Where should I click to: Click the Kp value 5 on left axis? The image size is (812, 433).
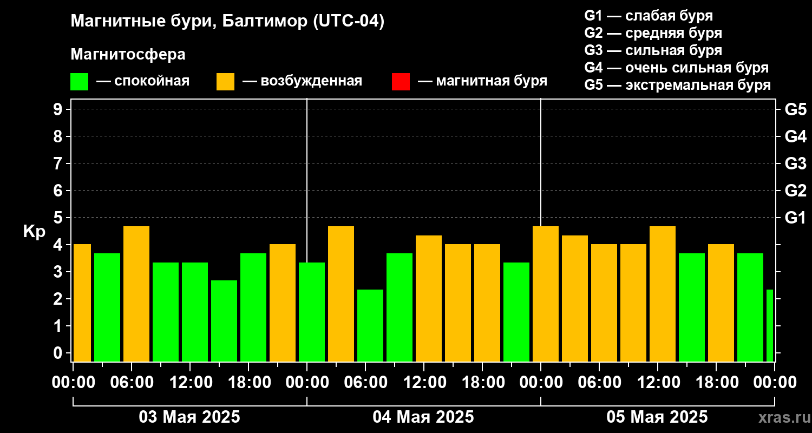pos(58,218)
